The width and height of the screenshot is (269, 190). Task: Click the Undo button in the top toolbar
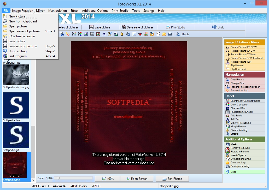(218, 27)
